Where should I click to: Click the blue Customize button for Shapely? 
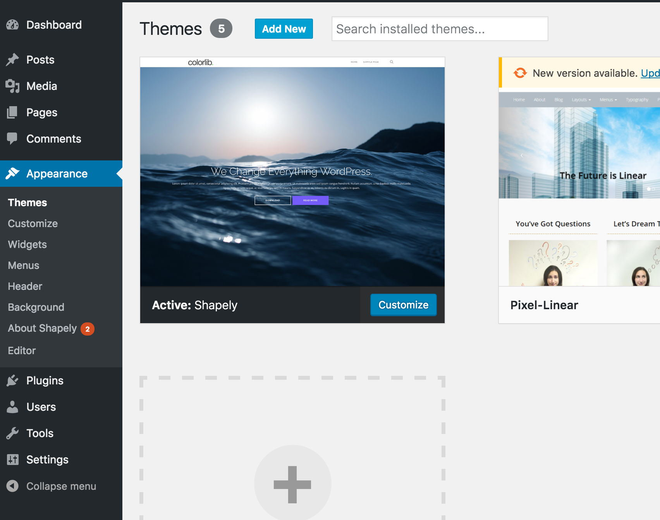coord(403,305)
